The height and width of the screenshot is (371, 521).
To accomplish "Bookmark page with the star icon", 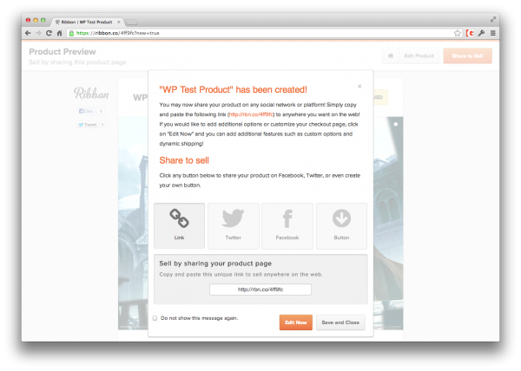I will click(458, 33).
